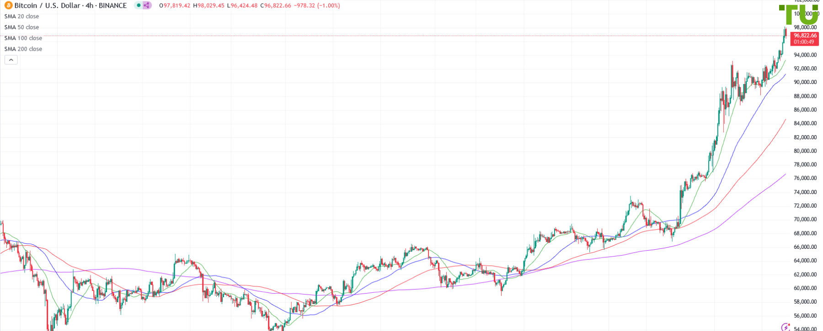
Task: Click the 68,000.00 price axis label
Action: point(805,233)
